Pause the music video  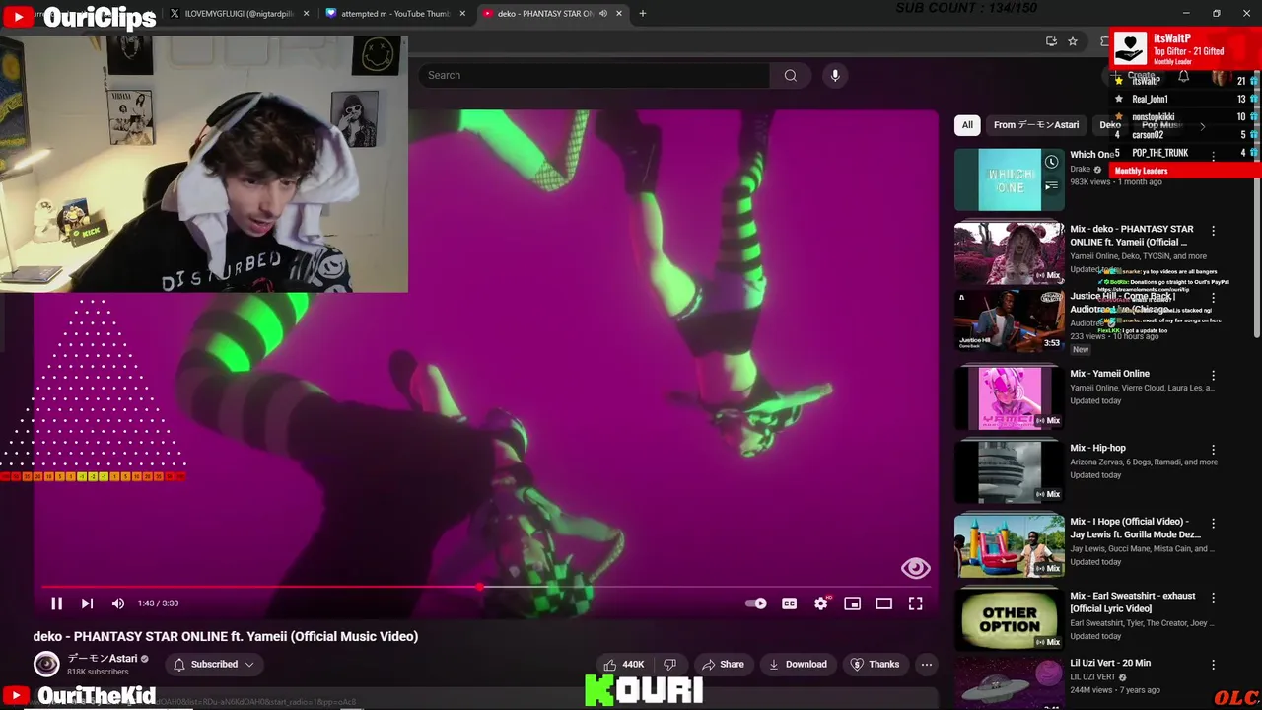[x=56, y=603]
